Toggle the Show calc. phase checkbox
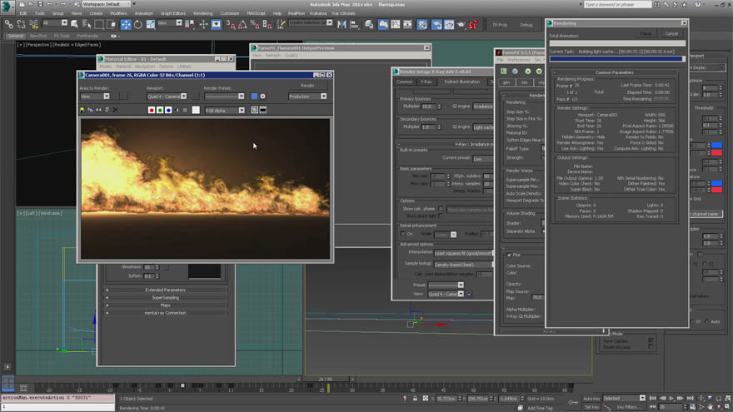The width and height of the screenshot is (733, 412). (x=441, y=209)
